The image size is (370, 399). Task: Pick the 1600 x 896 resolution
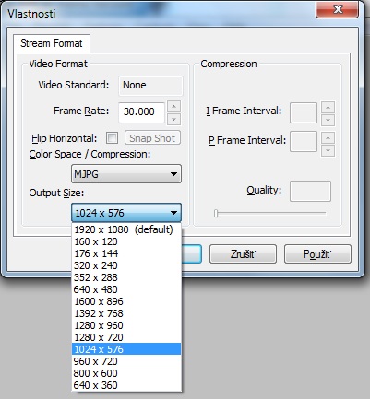click(126, 301)
